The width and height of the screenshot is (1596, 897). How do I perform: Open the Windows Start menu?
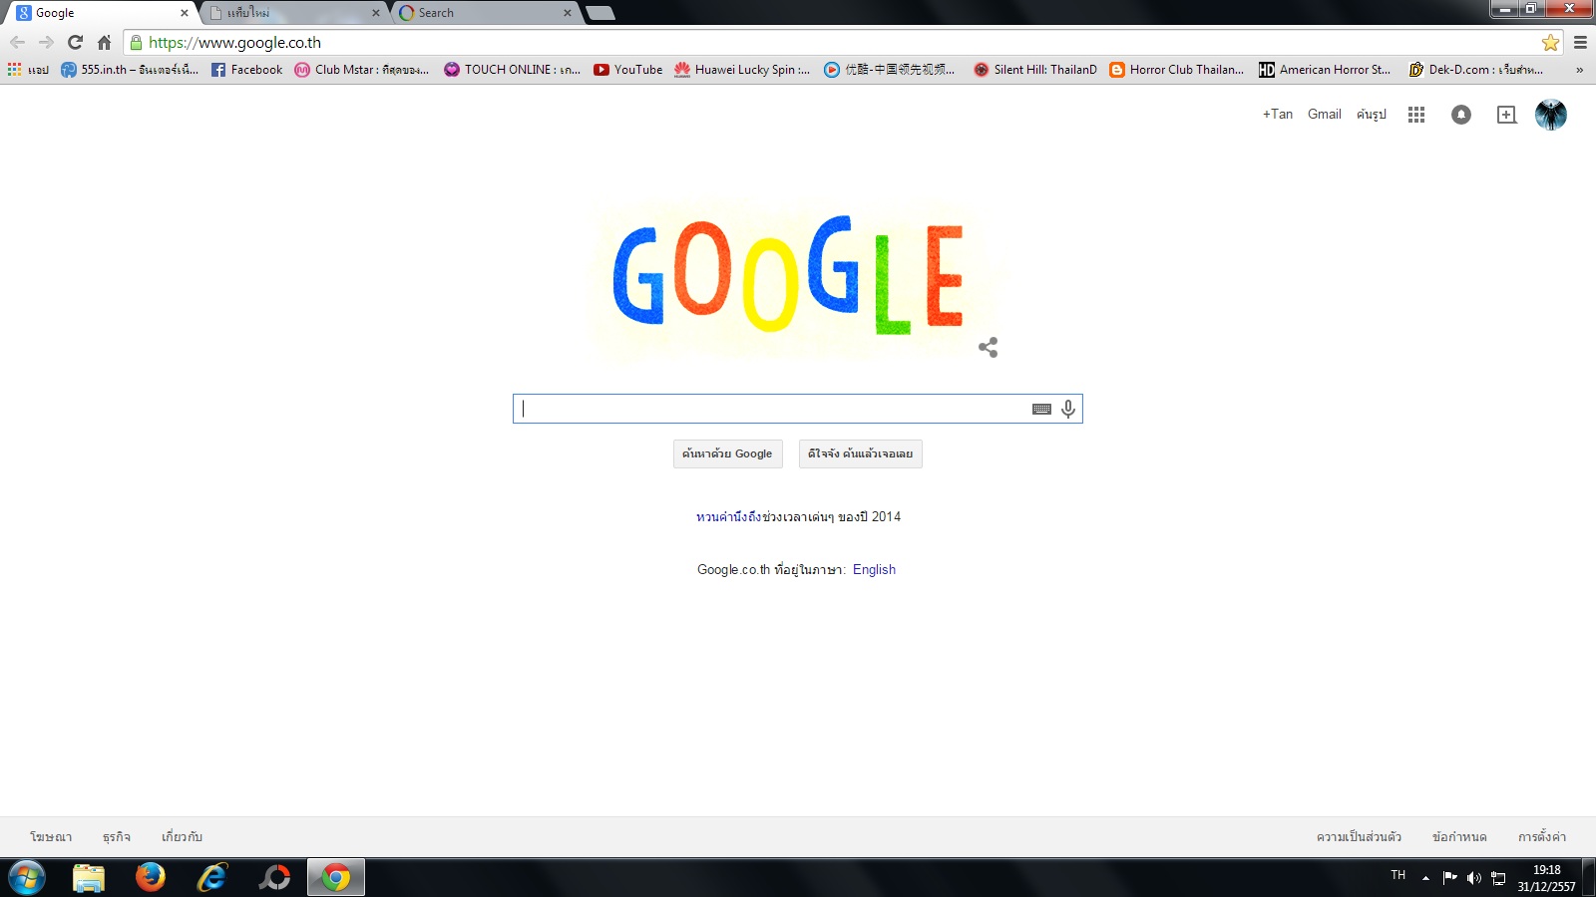[x=27, y=878]
